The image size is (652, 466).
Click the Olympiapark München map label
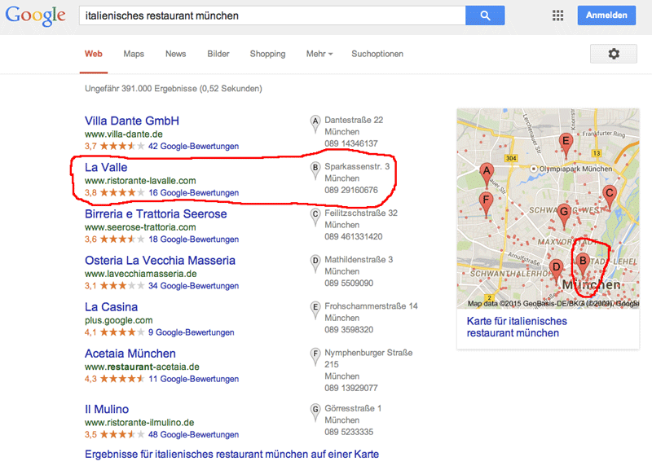pyautogui.click(x=575, y=169)
